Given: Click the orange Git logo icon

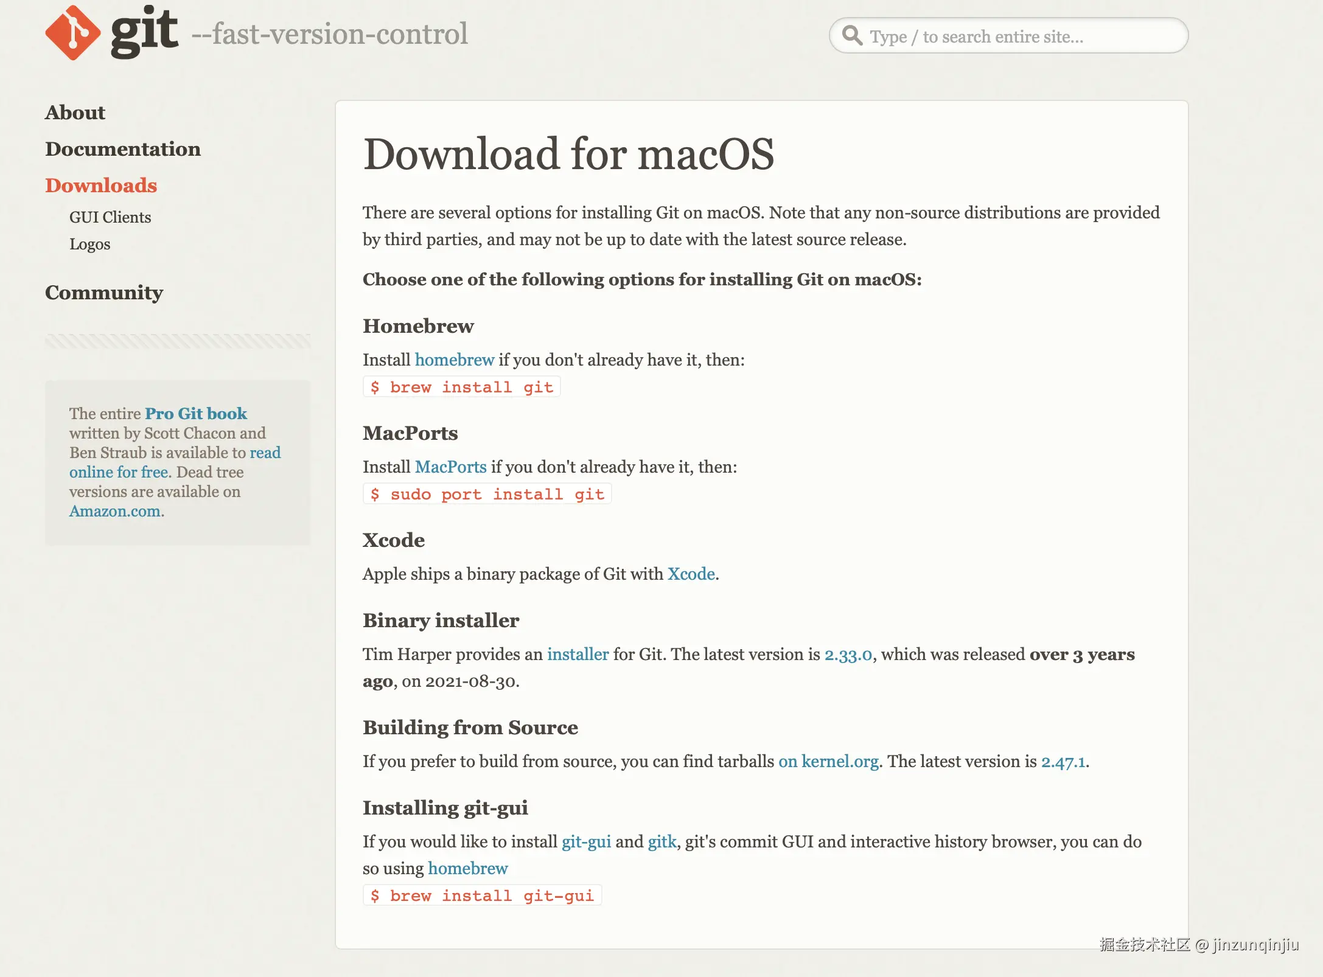Looking at the screenshot, I should tap(72, 33).
